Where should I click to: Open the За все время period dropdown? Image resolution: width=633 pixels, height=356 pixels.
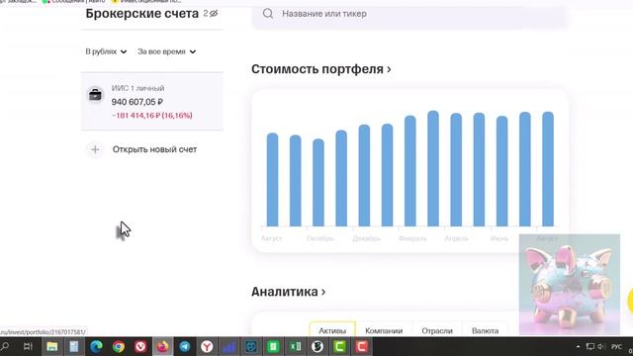[166, 51]
